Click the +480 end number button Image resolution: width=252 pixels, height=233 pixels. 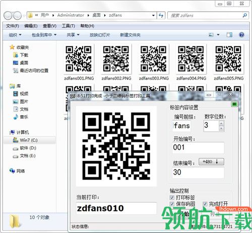211,162
